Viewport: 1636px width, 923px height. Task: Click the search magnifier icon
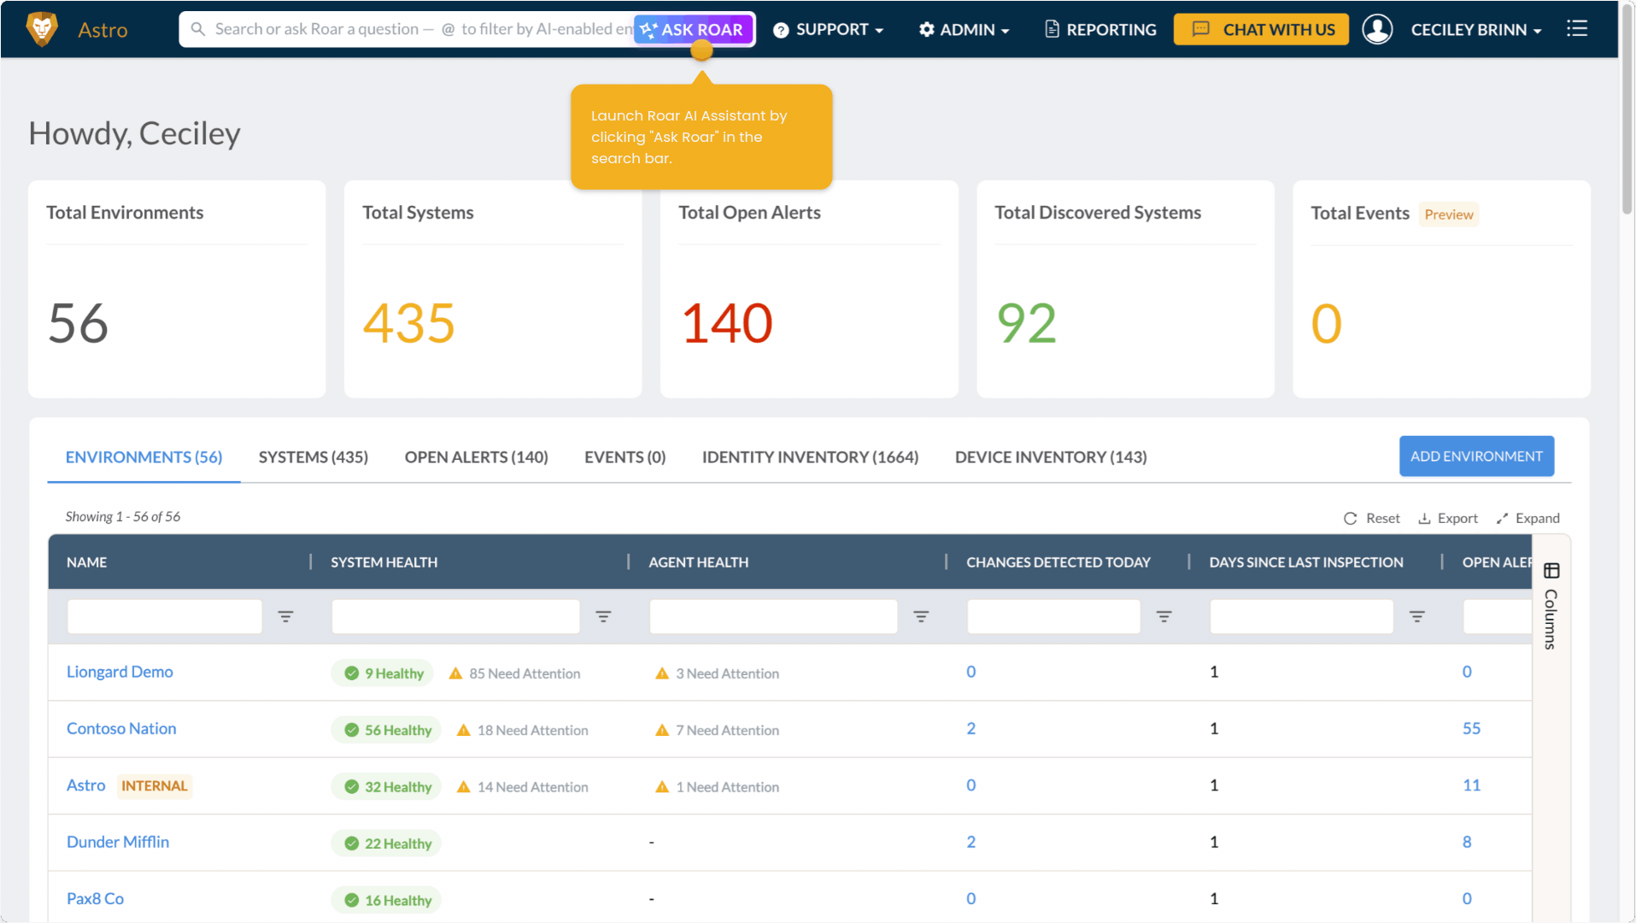pyautogui.click(x=197, y=29)
